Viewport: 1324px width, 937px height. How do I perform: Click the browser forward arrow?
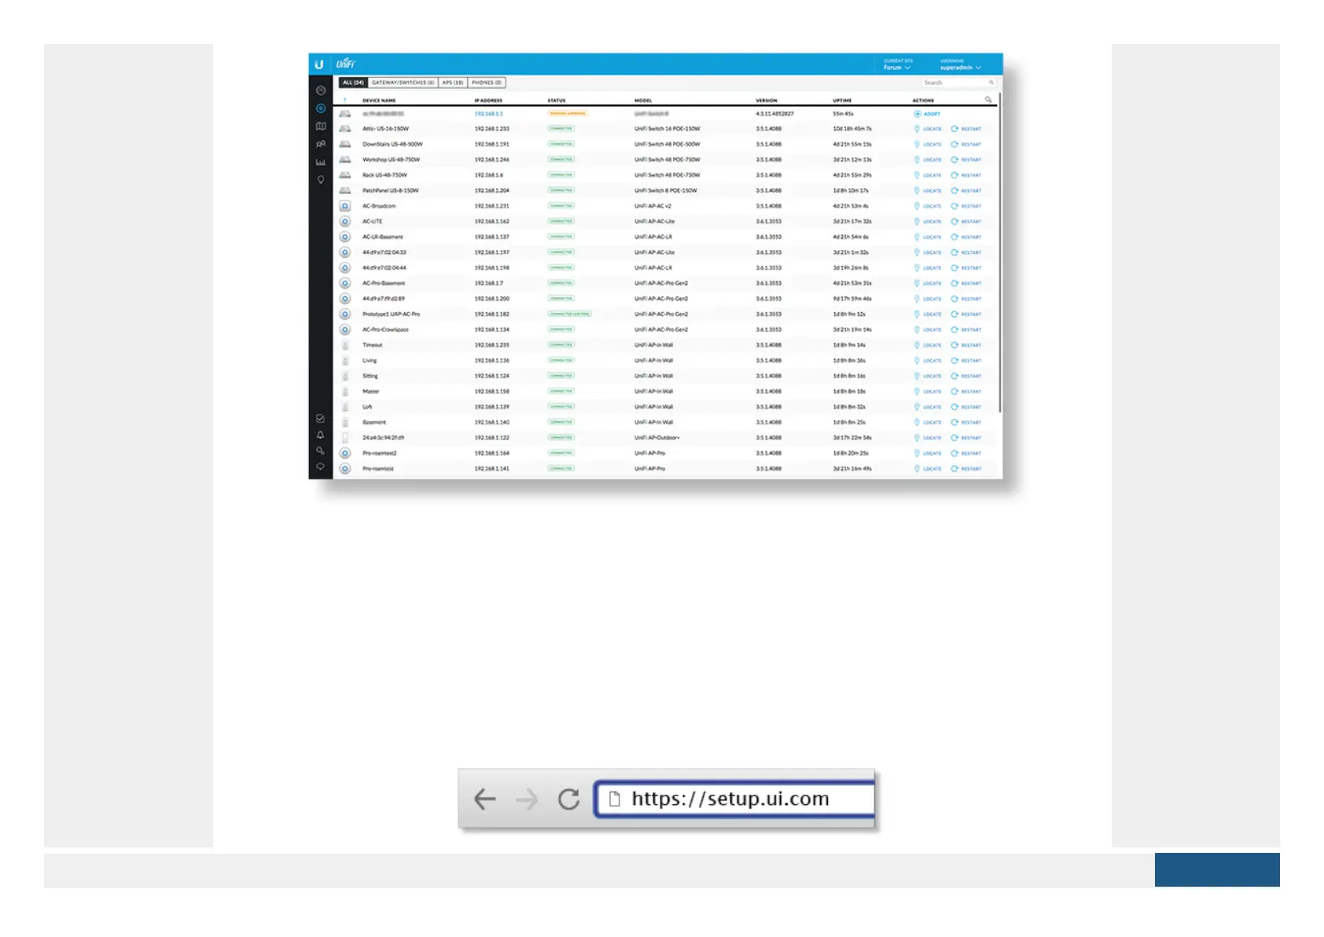[527, 799]
